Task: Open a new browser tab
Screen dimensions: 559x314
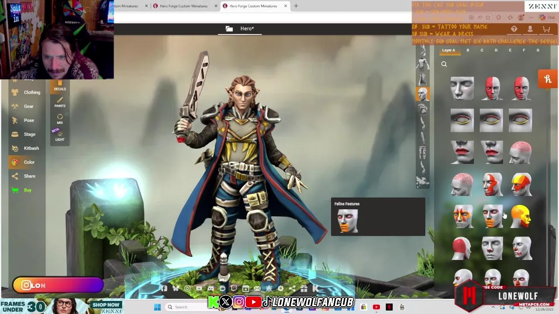Action: click(296, 6)
